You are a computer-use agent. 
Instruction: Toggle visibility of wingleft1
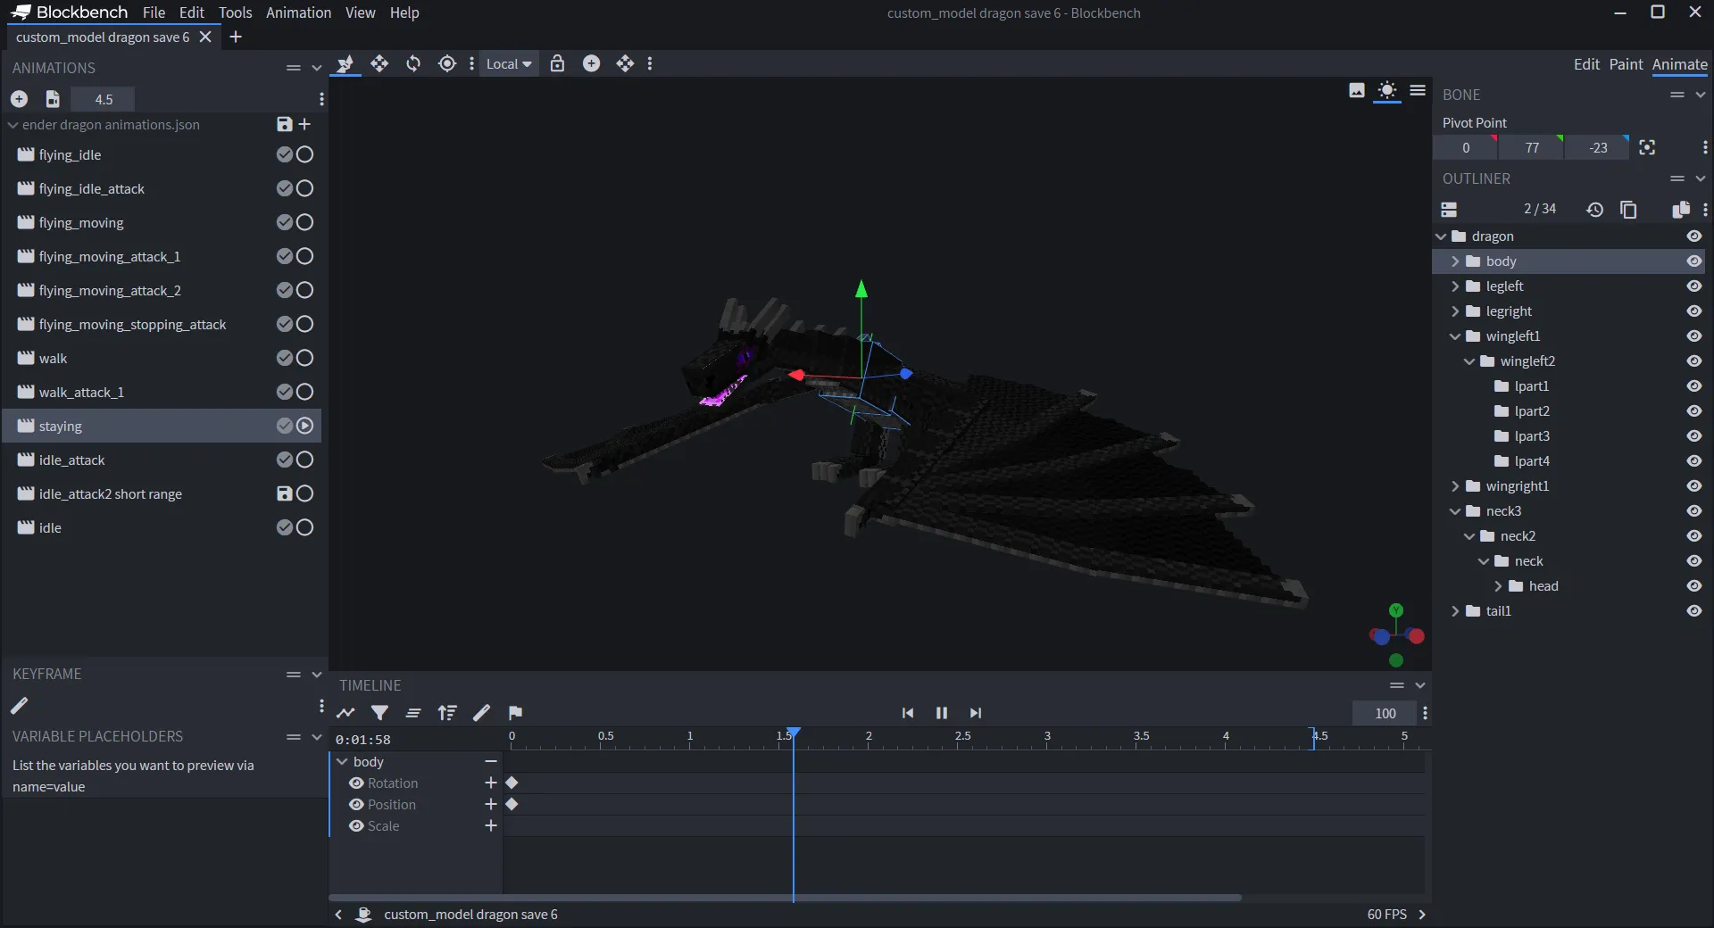click(x=1693, y=336)
